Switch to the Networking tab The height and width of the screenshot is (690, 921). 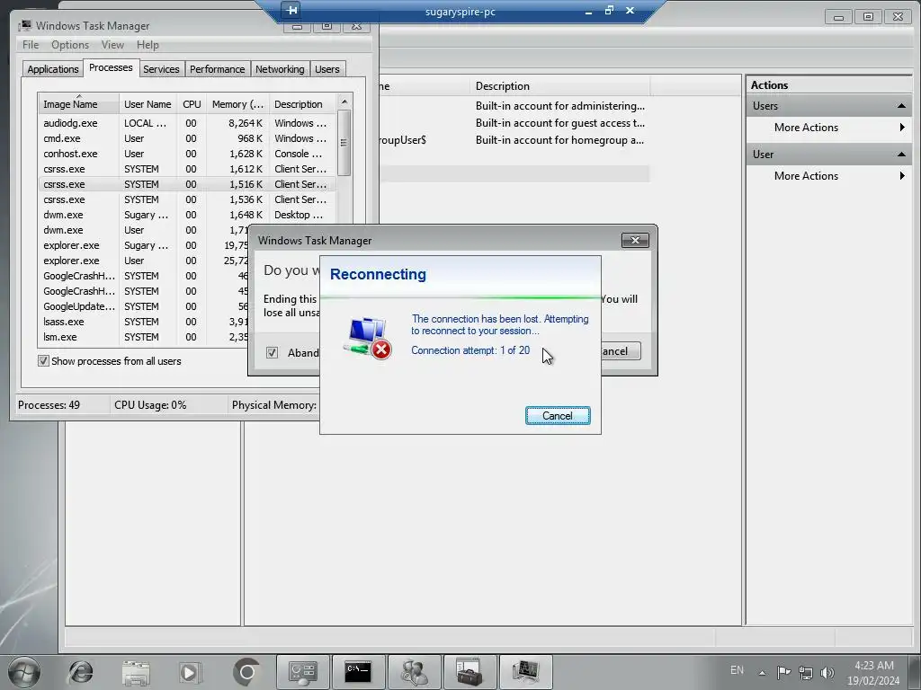pyautogui.click(x=280, y=69)
